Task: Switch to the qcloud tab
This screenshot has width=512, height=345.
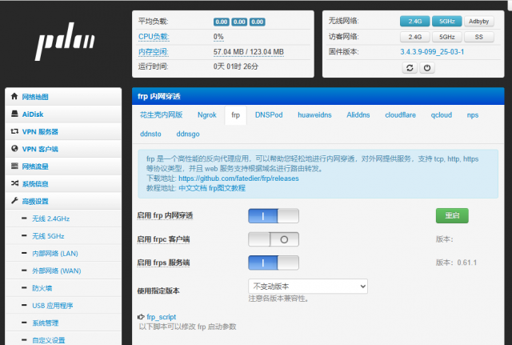Action: [441, 115]
